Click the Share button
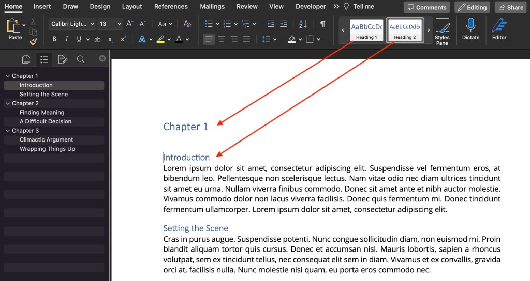 [x=510, y=7]
